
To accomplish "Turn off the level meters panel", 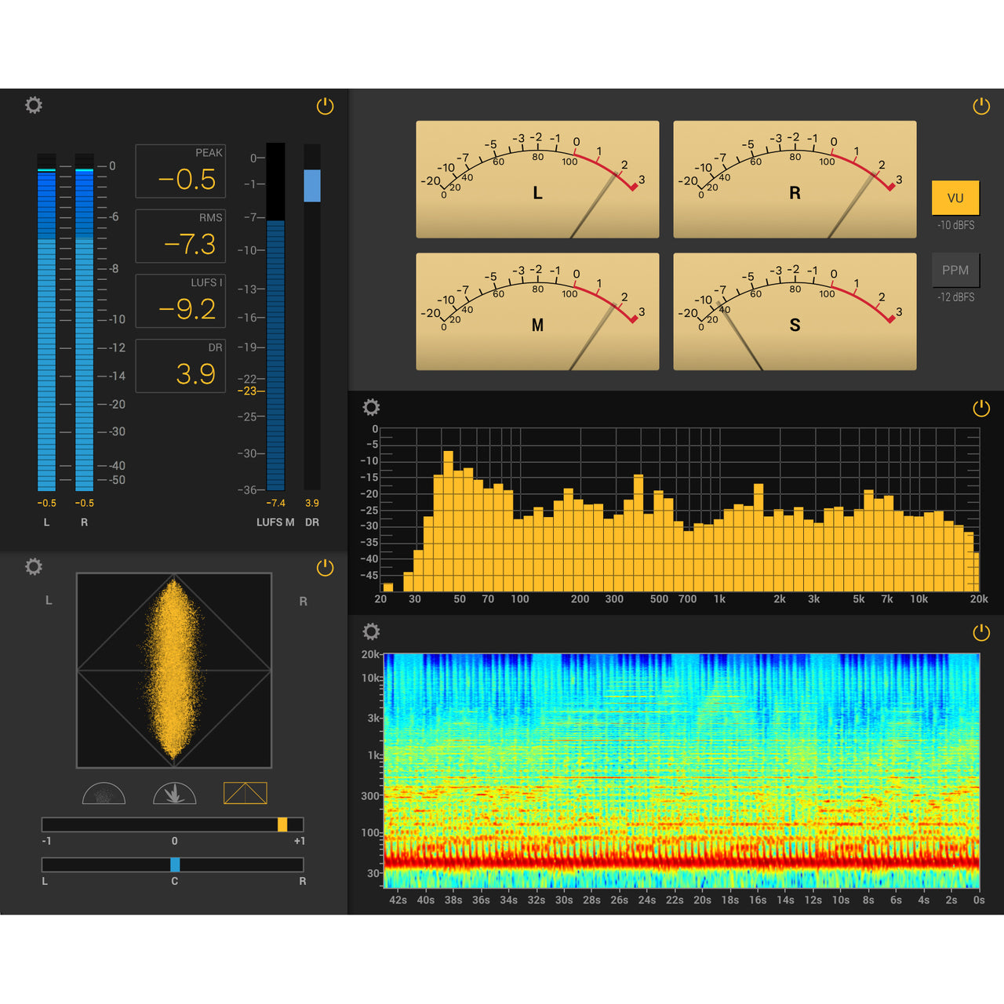I will [323, 104].
